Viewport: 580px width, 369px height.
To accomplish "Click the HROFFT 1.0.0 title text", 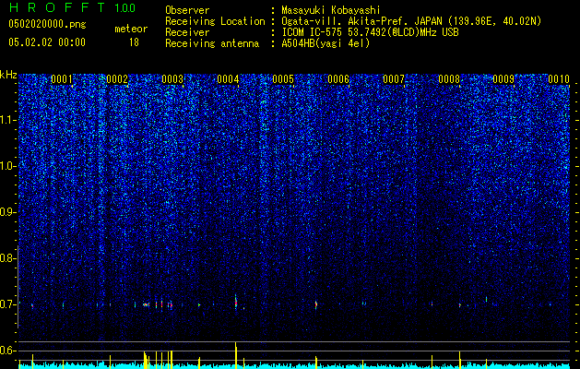I will (x=72, y=7).
